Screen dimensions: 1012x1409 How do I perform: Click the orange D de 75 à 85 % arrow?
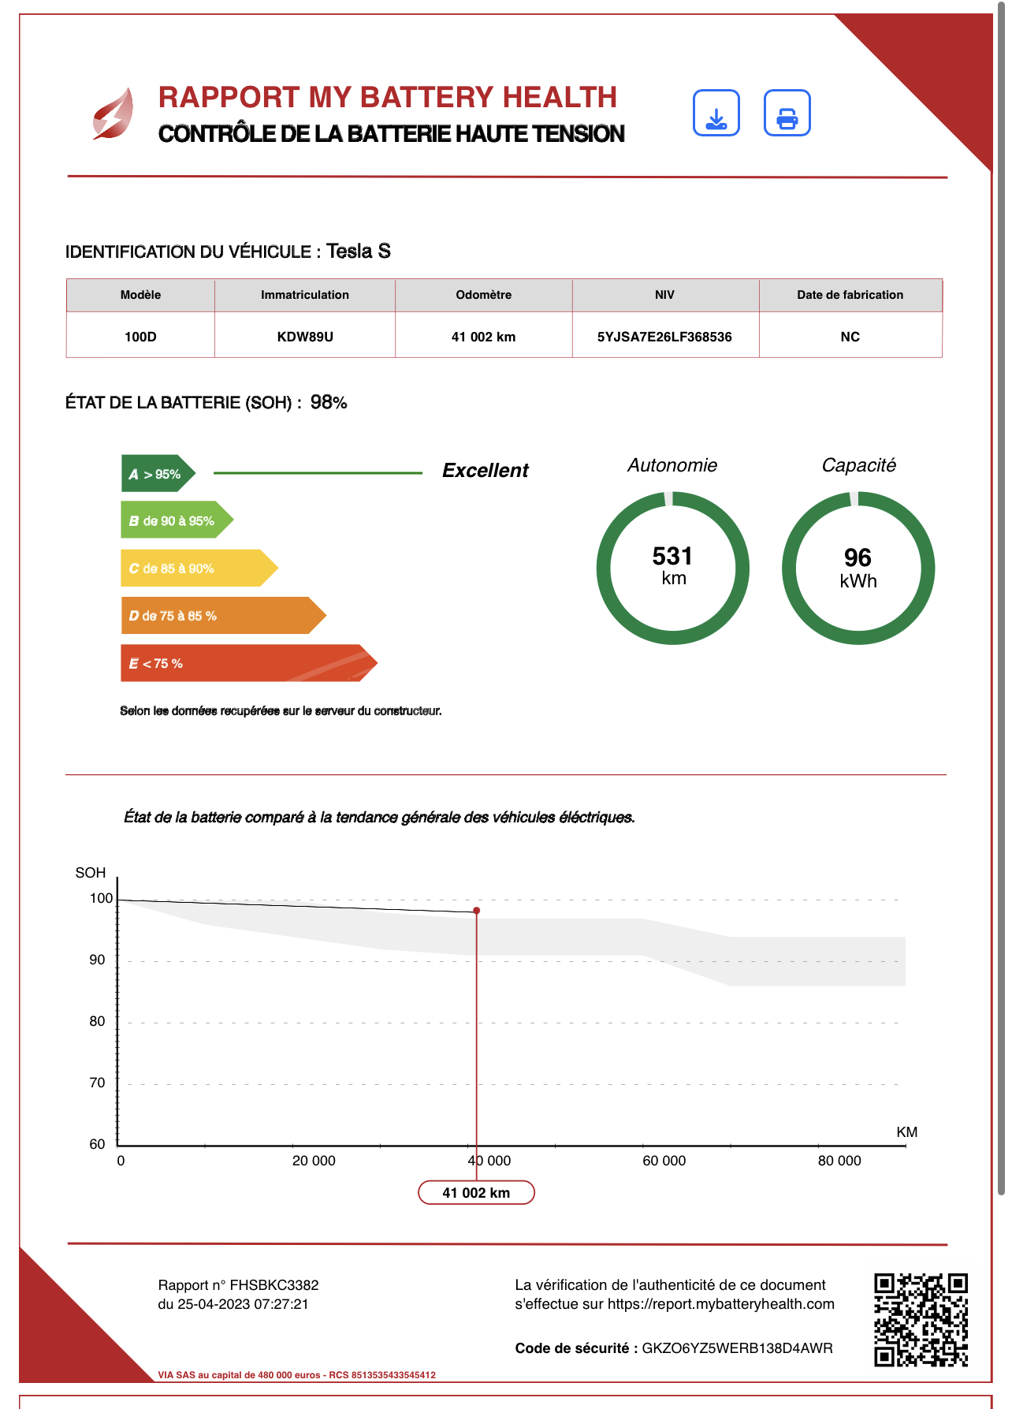223,616
